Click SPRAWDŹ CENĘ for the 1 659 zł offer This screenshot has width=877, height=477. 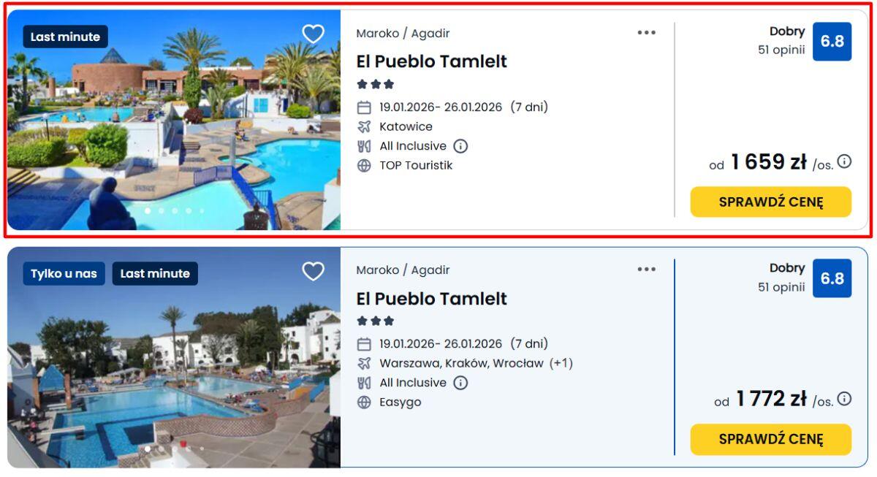tap(770, 202)
